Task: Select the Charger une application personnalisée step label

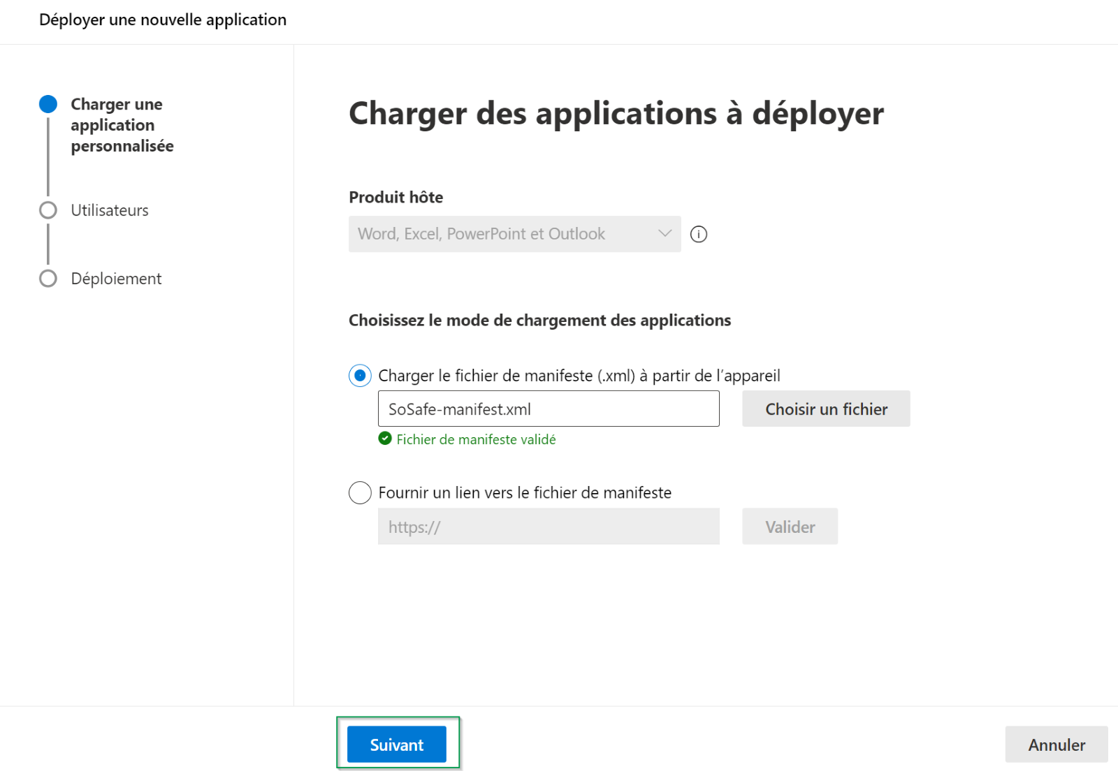Action: [x=122, y=125]
